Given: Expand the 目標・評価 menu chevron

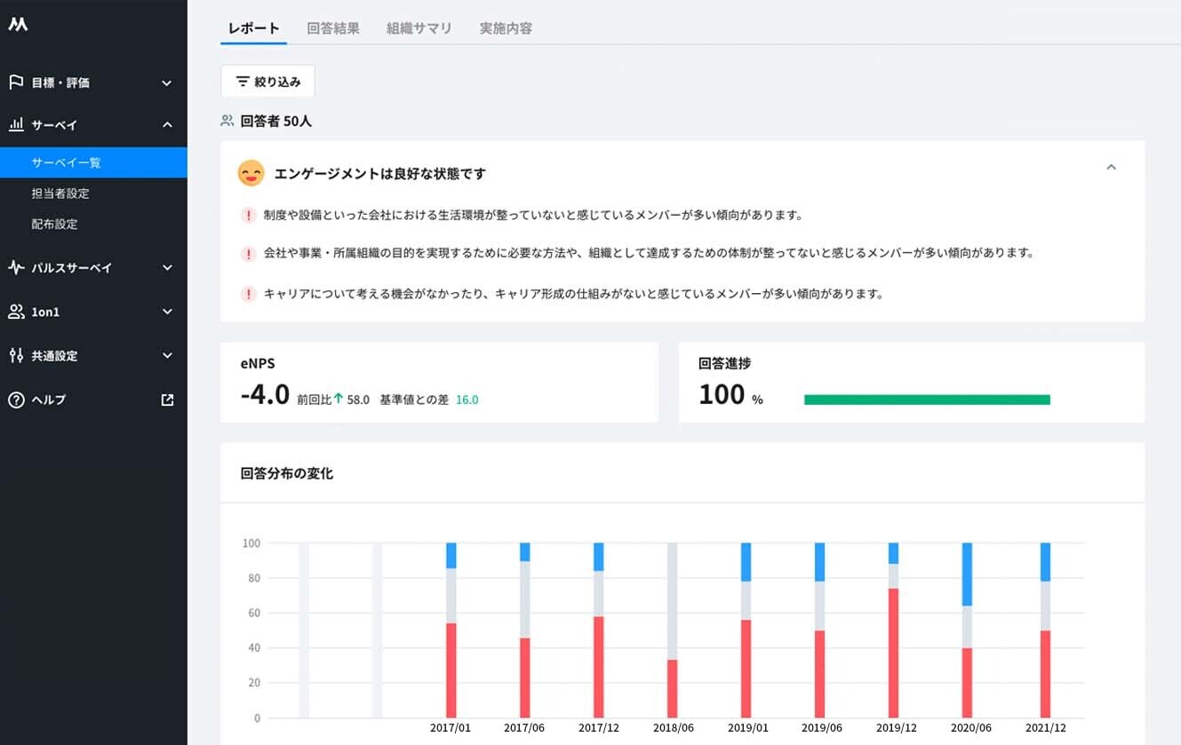Looking at the screenshot, I should (167, 83).
